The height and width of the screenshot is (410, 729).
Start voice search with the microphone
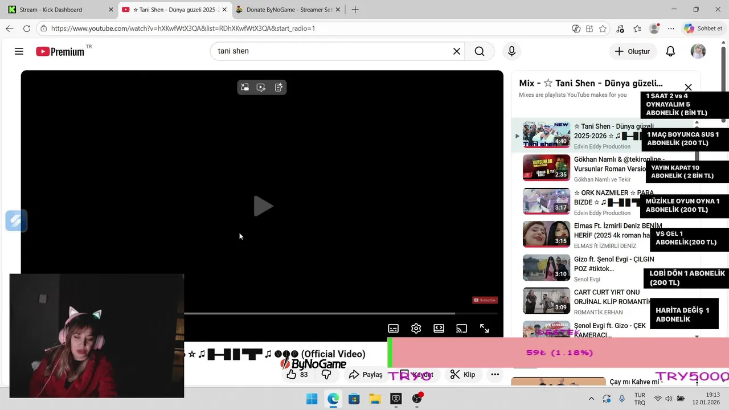(511, 51)
